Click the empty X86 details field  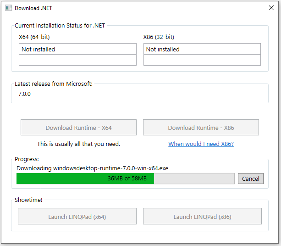tap(202, 60)
